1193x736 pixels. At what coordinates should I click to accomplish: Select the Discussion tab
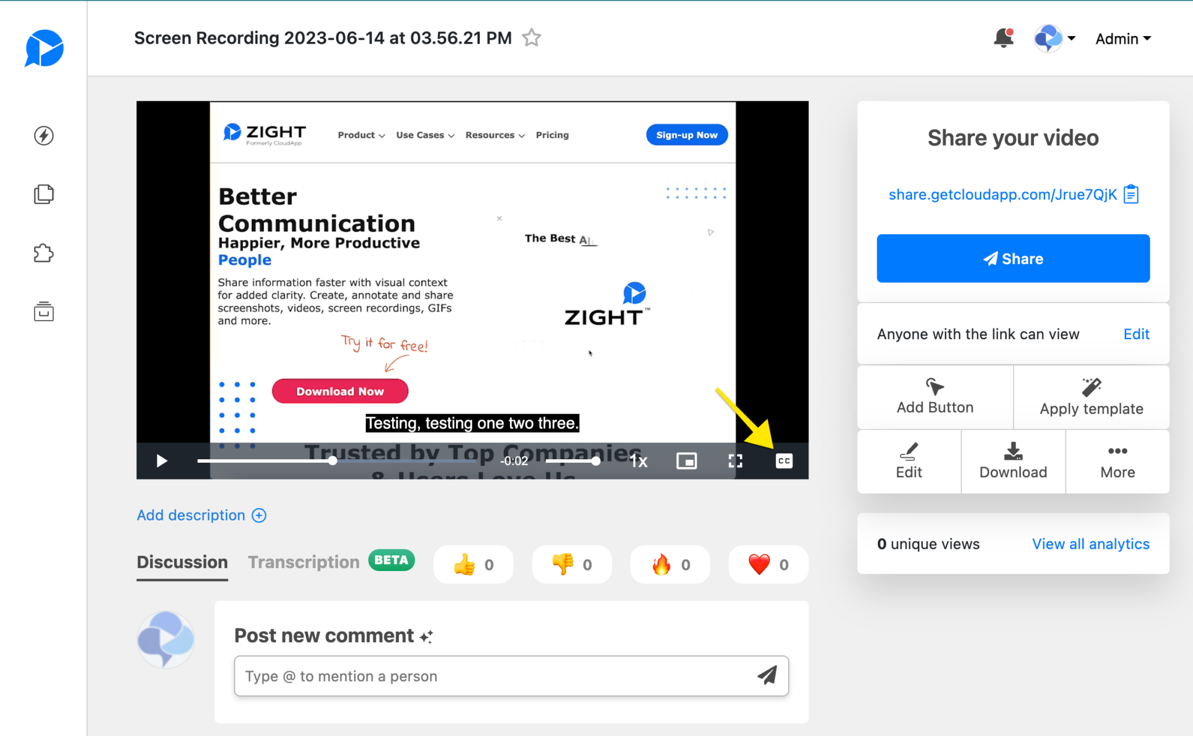click(x=182, y=562)
